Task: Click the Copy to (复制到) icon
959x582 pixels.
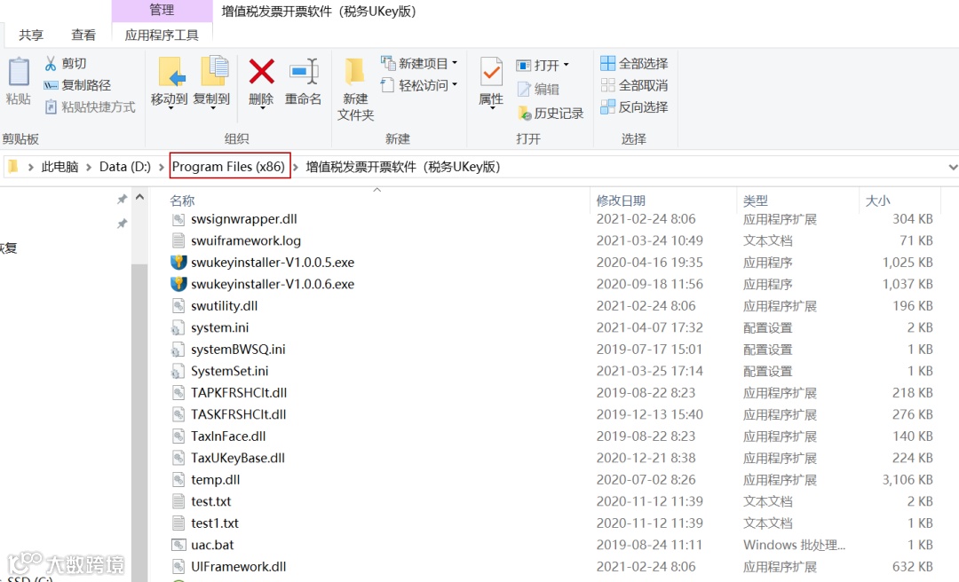Action: [214, 72]
